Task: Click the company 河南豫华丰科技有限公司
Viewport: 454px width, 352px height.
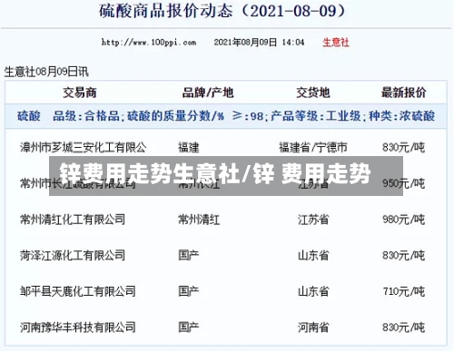Action: point(78,328)
